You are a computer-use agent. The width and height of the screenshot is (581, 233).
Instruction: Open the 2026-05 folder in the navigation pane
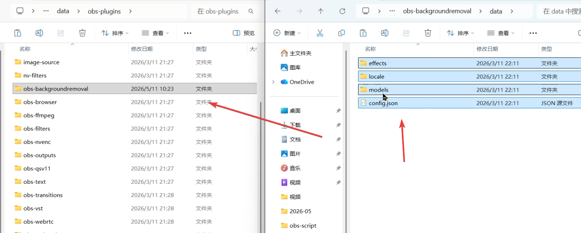click(x=296, y=211)
